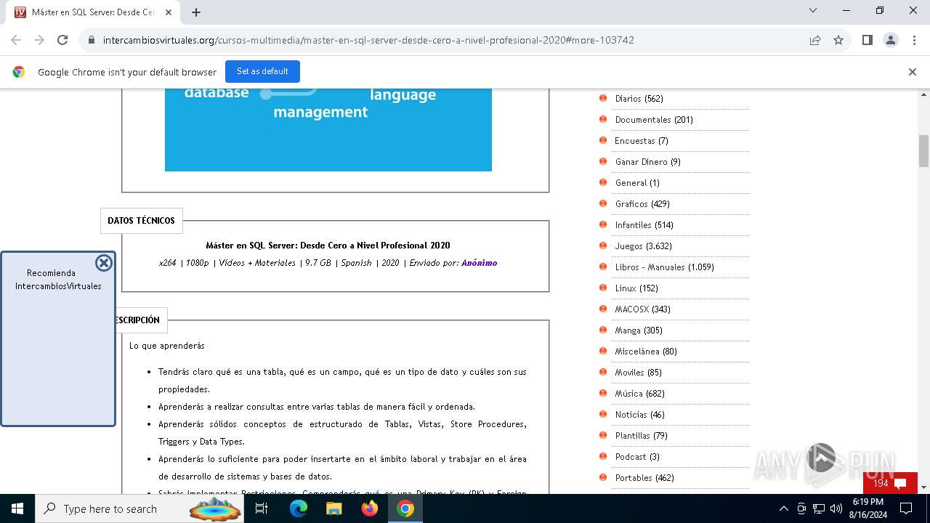This screenshot has height=523, width=930.
Task: Click the course title heading text
Action: [x=328, y=246]
